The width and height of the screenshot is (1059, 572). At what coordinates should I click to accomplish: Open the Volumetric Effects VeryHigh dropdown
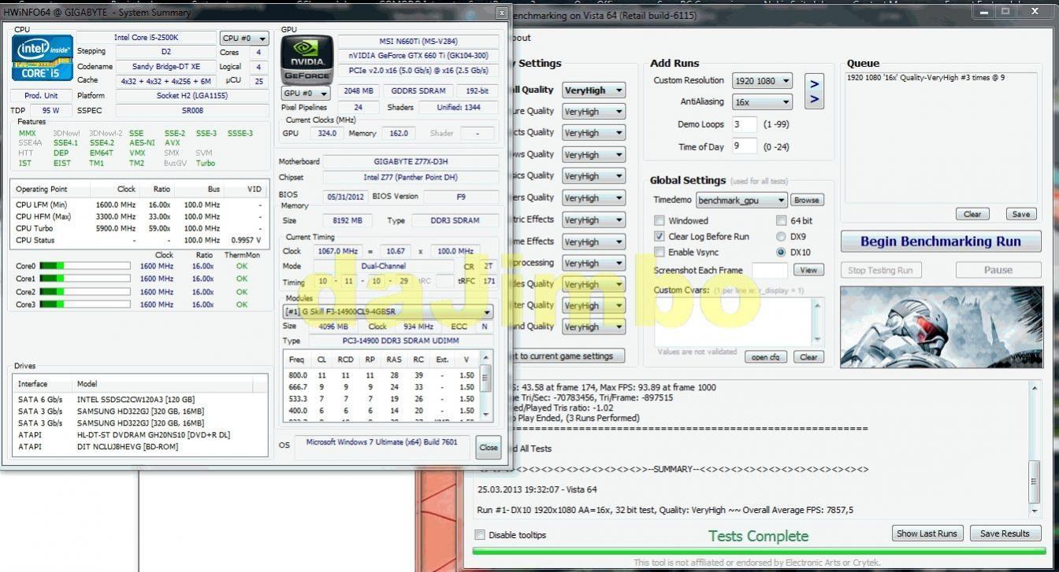[x=593, y=220]
